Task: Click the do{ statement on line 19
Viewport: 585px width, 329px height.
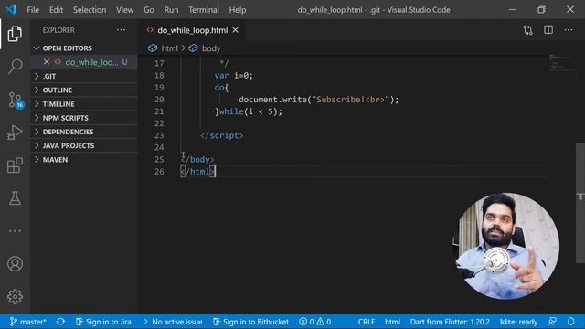Action: point(221,88)
